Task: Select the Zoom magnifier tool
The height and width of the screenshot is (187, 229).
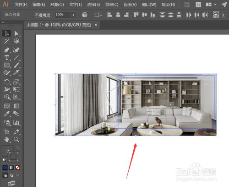Action: point(16,139)
